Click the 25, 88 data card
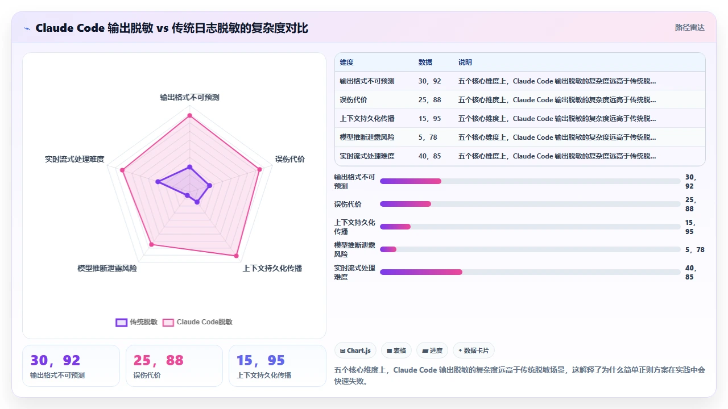The height and width of the screenshot is (409, 728). point(174,366)
